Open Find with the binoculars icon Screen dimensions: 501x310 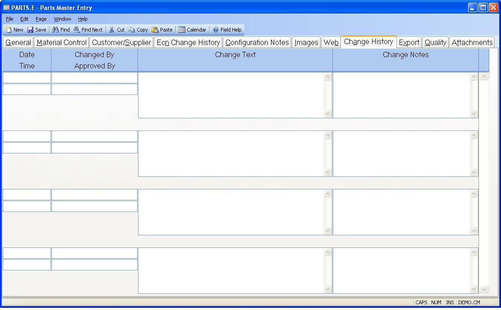(55, 30)
